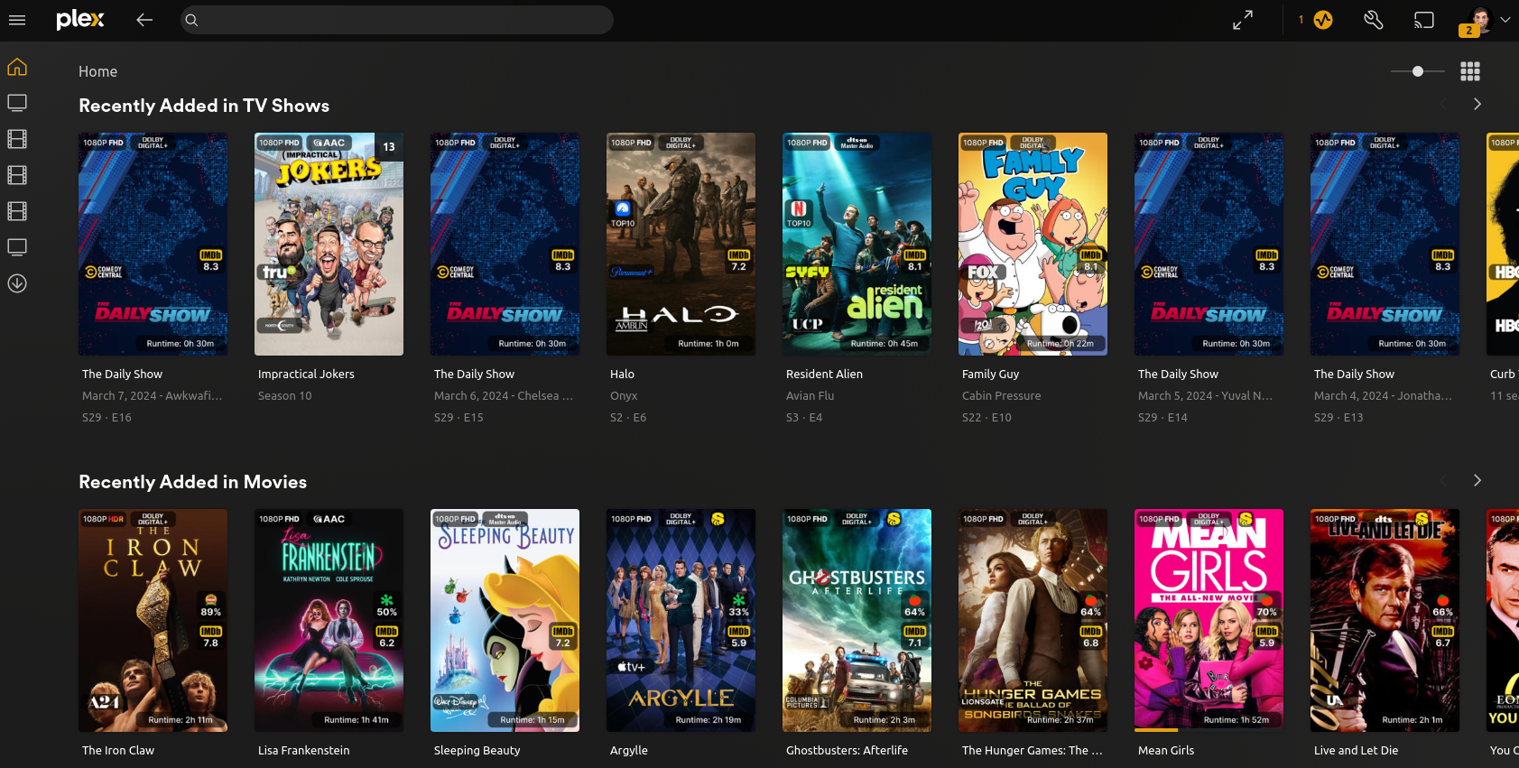Open the first film library sidebar icon

(17, 139)
